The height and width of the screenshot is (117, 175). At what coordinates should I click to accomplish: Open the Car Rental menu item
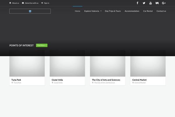[x=148, y=11]
